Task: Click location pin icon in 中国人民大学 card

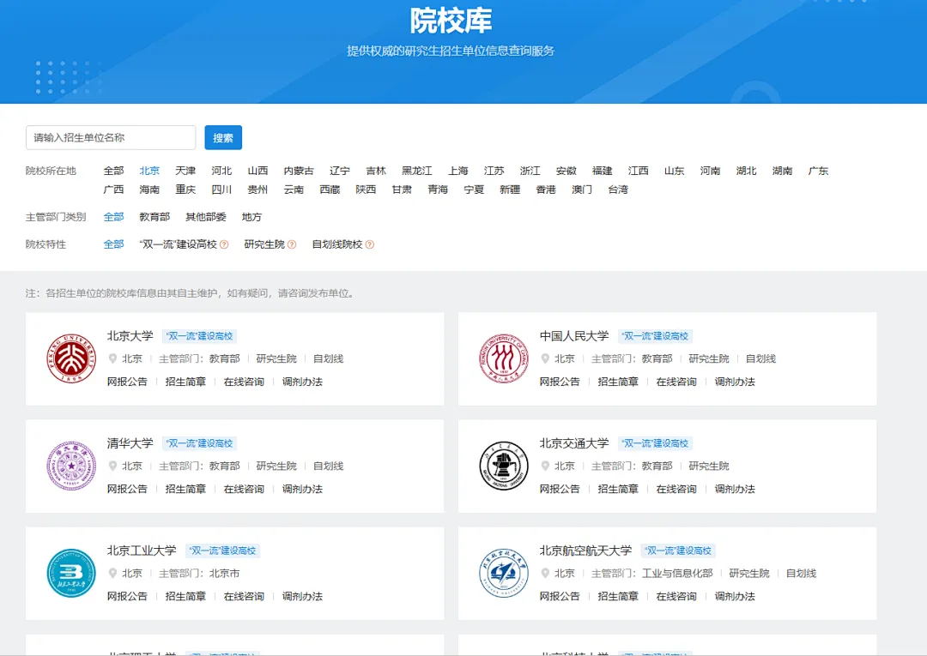Action: click(545, 358)
